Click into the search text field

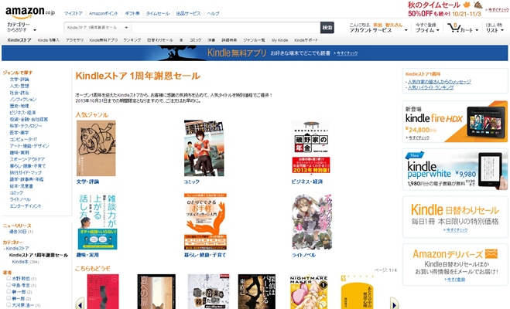(226, 28)
